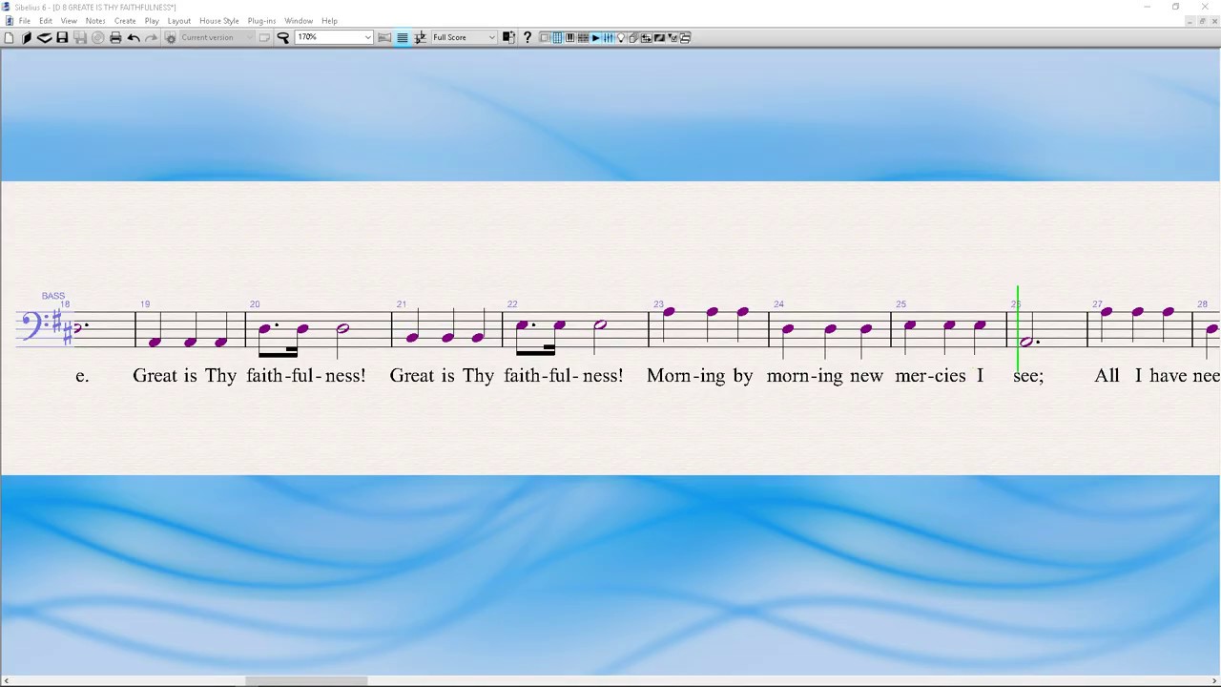Open the Notes menu
This screenshot has height=687, width=1221.
95,21
